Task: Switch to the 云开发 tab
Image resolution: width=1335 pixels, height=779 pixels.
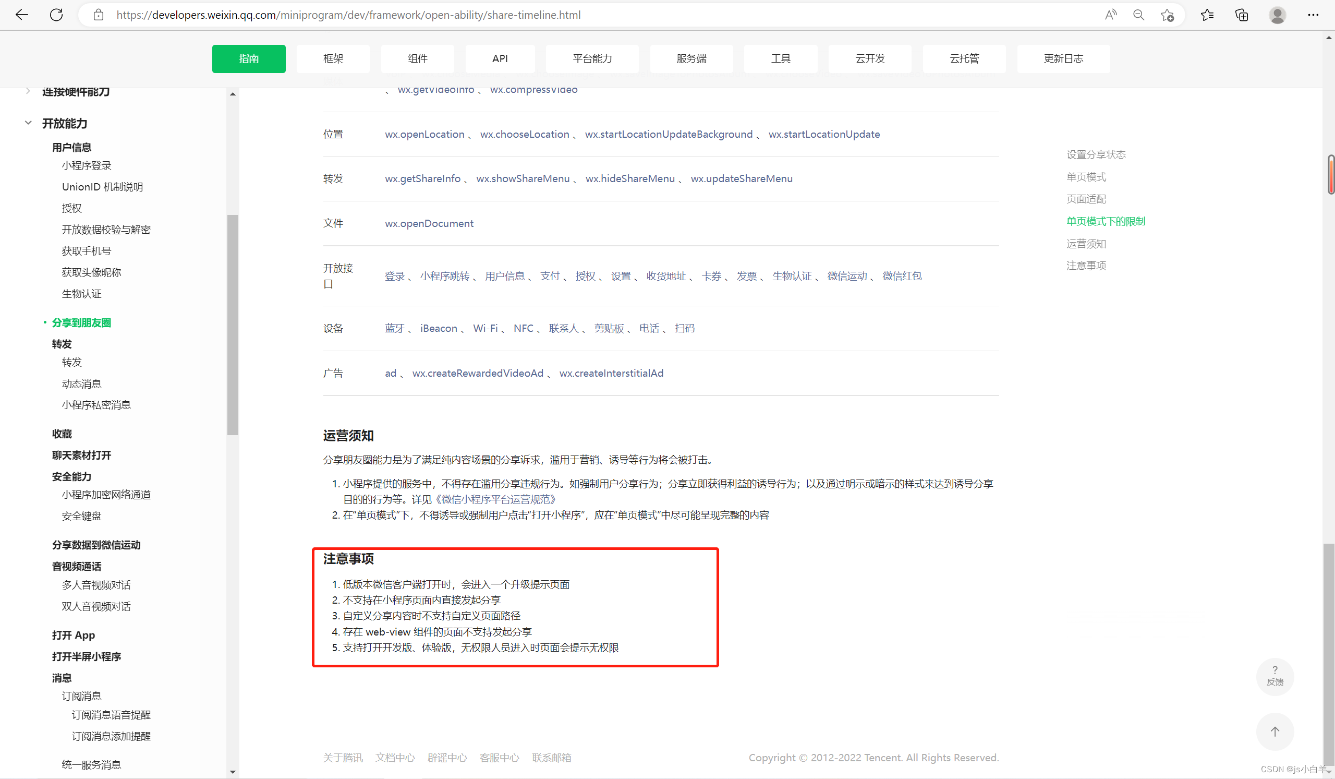Action: (x=869, y=59)
